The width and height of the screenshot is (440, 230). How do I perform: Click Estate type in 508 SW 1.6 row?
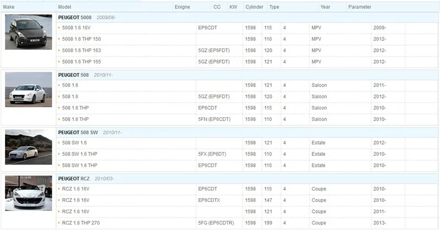[318, 143]
